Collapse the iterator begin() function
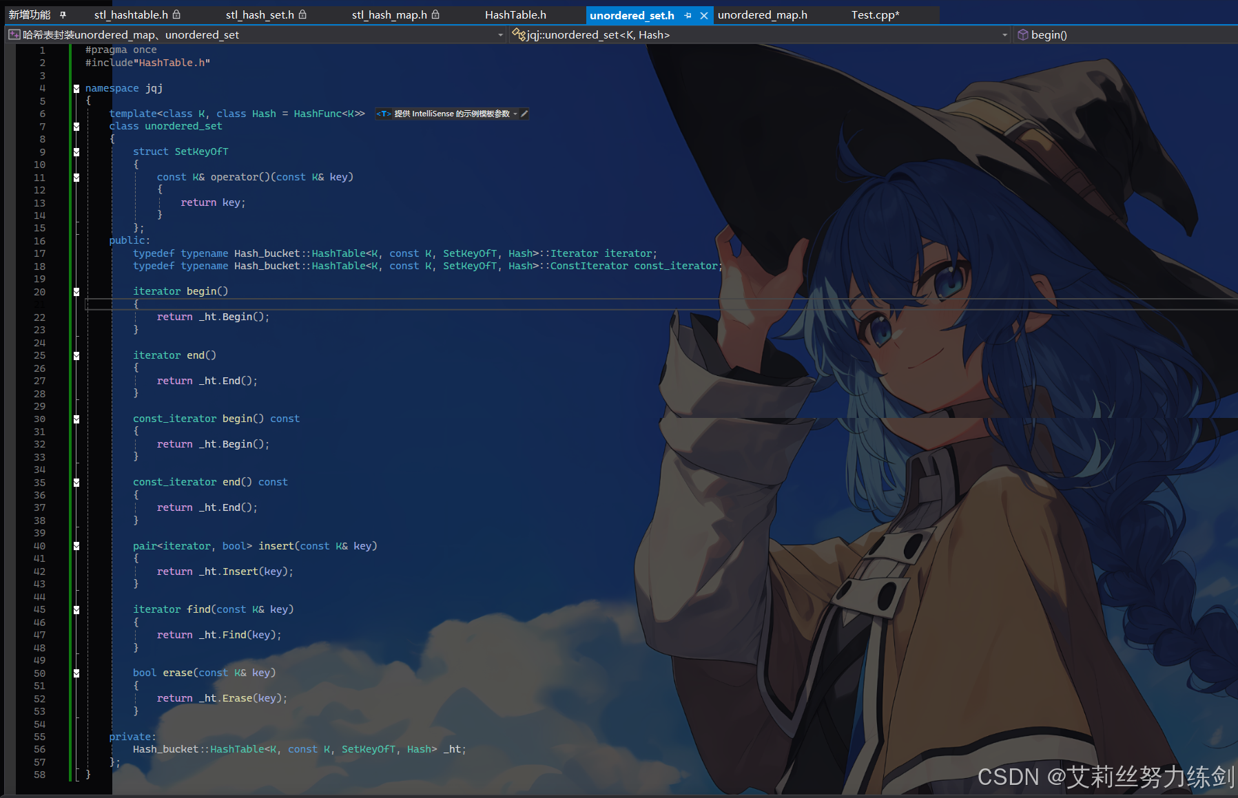Viewport: 1238px width, 798px height. tap(76, 292)
